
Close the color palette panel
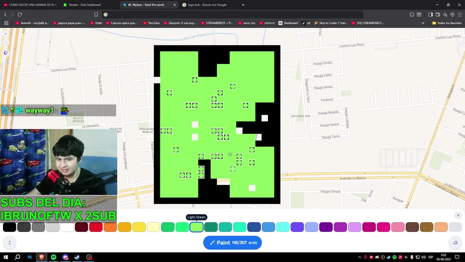pos(458,215)
